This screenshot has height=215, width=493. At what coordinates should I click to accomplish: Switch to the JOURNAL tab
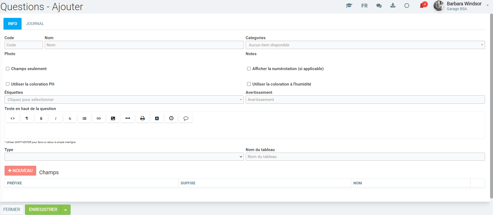point(35,24)
